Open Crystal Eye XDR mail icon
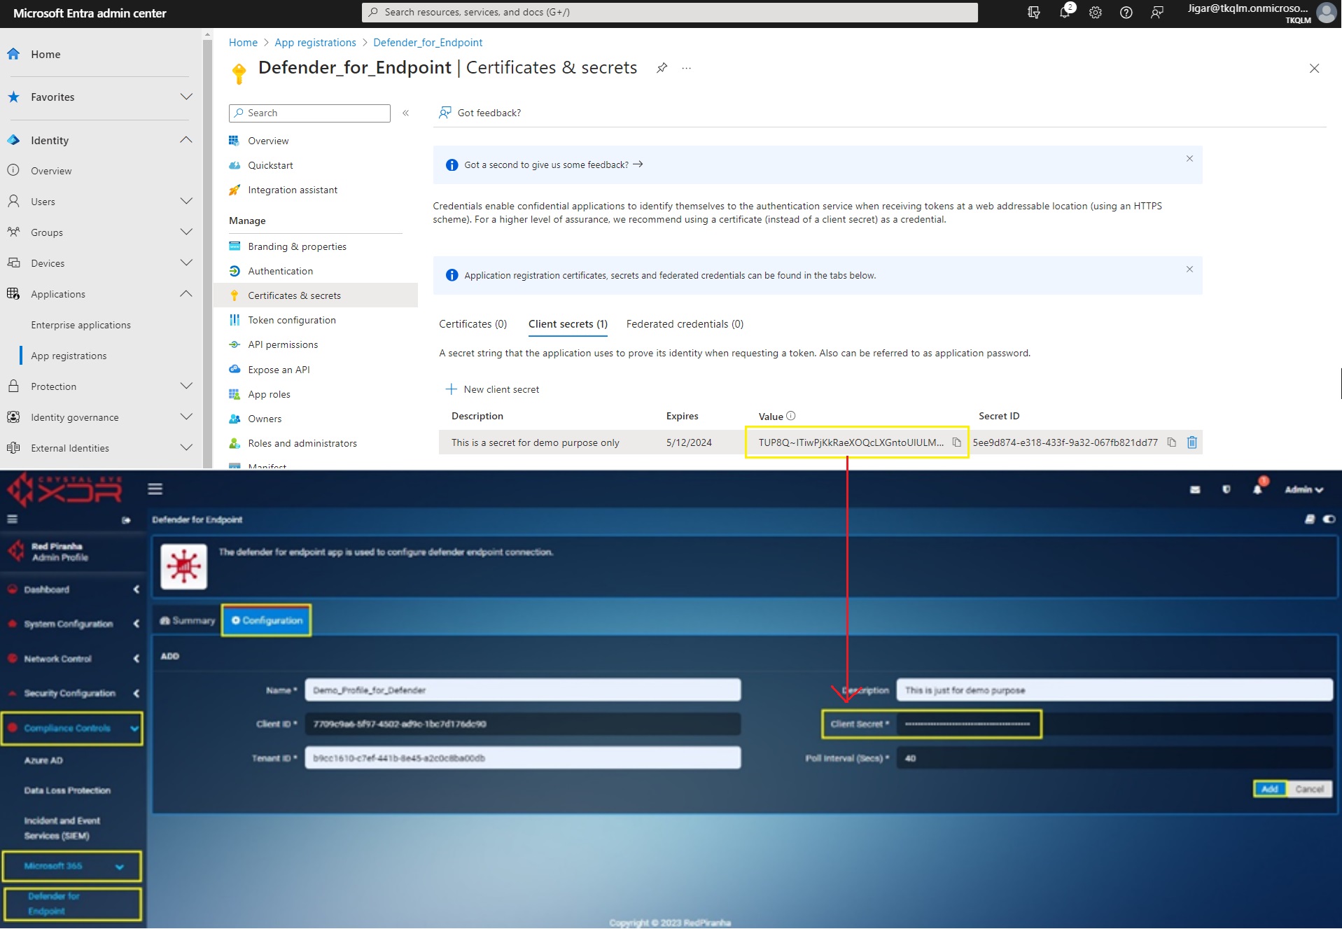This screenshot has height=929, width=1342. pos(1195,490)
